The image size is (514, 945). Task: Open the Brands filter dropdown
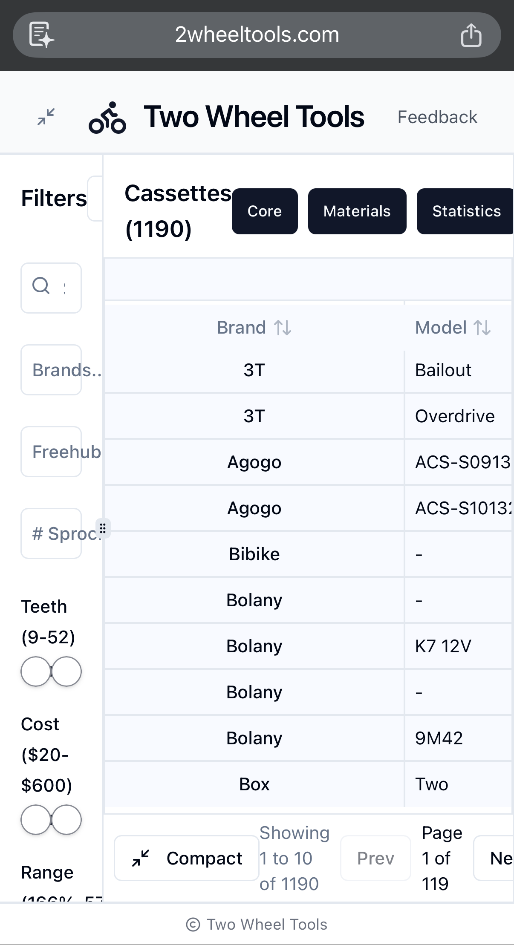[51, 370]
